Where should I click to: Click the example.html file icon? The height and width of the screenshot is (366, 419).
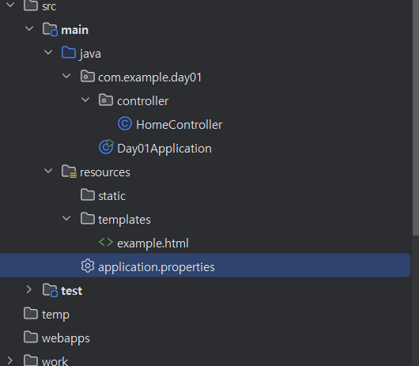106,242
